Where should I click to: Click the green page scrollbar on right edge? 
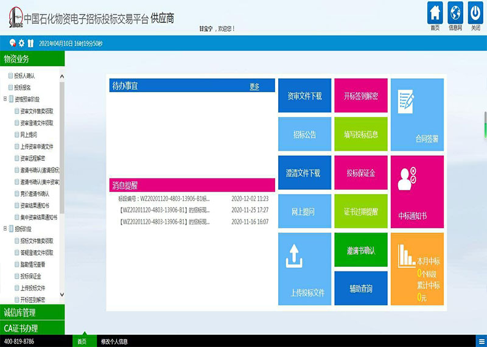(x=485, y=124)
